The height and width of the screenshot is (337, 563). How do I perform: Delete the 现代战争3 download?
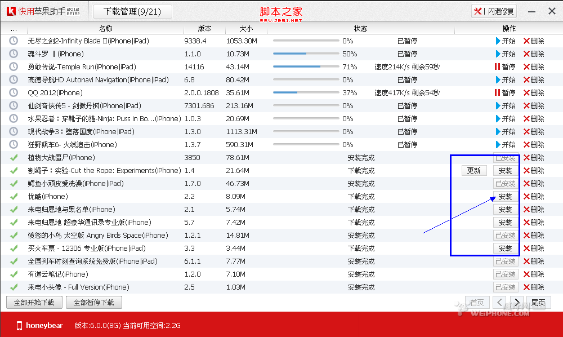[x=534, y=131]
